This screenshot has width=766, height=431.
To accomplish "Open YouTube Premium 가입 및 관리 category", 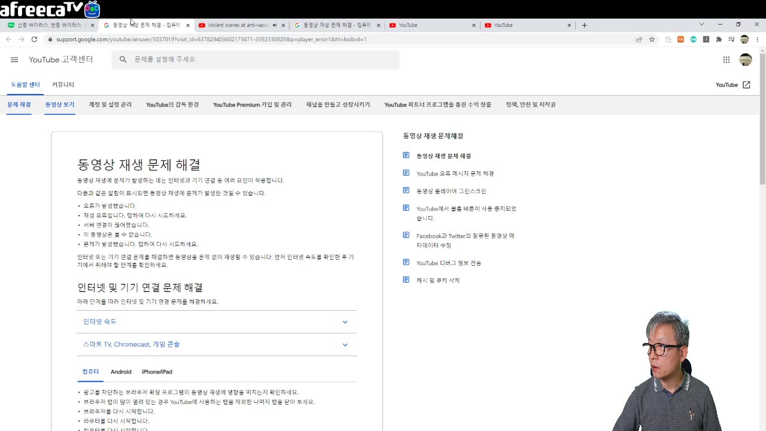I will coord(252,104).
